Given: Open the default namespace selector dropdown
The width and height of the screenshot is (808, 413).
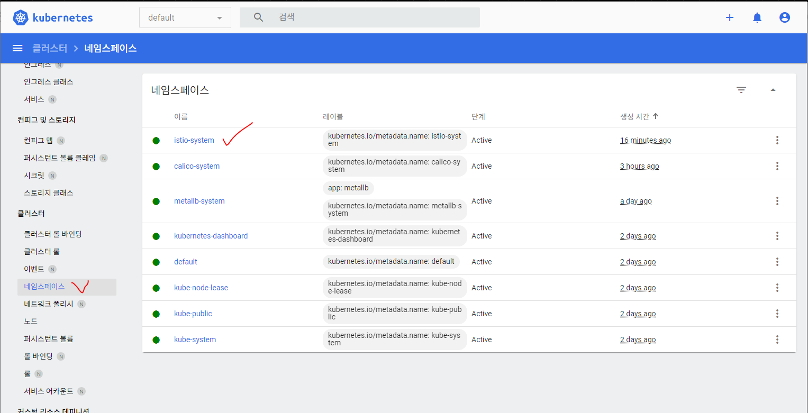Looking at the screenshot, I should (185, 17).
